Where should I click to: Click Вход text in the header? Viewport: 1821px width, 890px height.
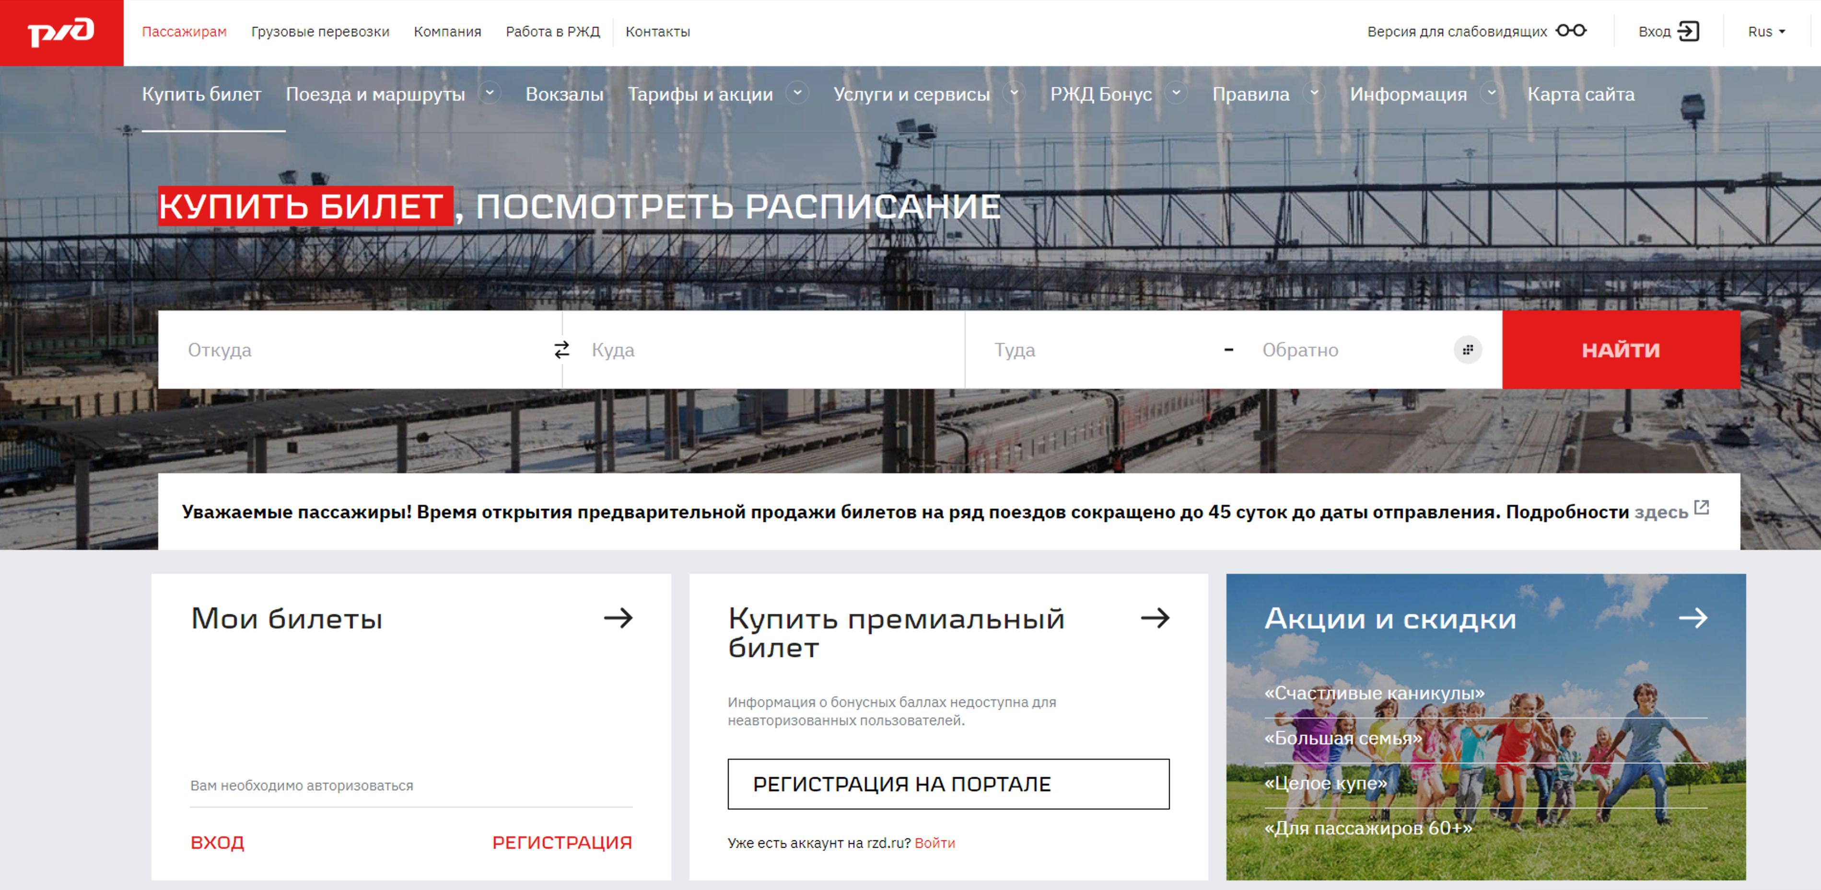[x=1654, y=32]
